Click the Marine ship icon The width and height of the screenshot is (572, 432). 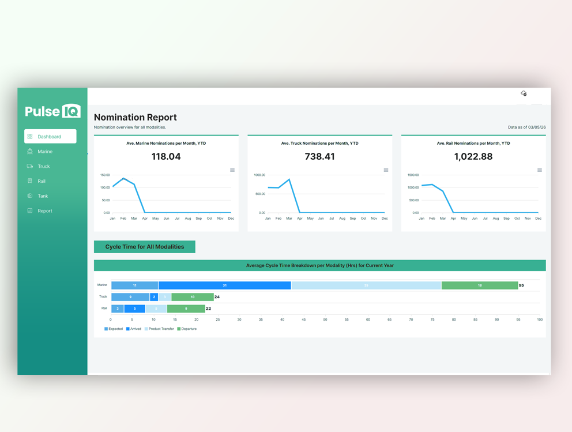tap(30, 152)
